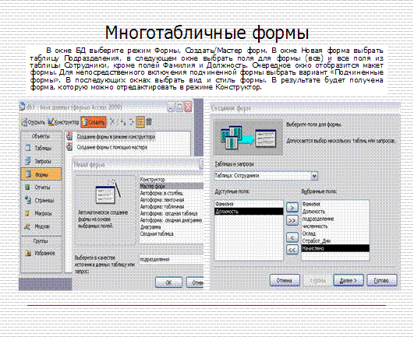This screenshot has width=414, height=340.
Task: Select the Таблицы object icon
Action: [28, 148]
